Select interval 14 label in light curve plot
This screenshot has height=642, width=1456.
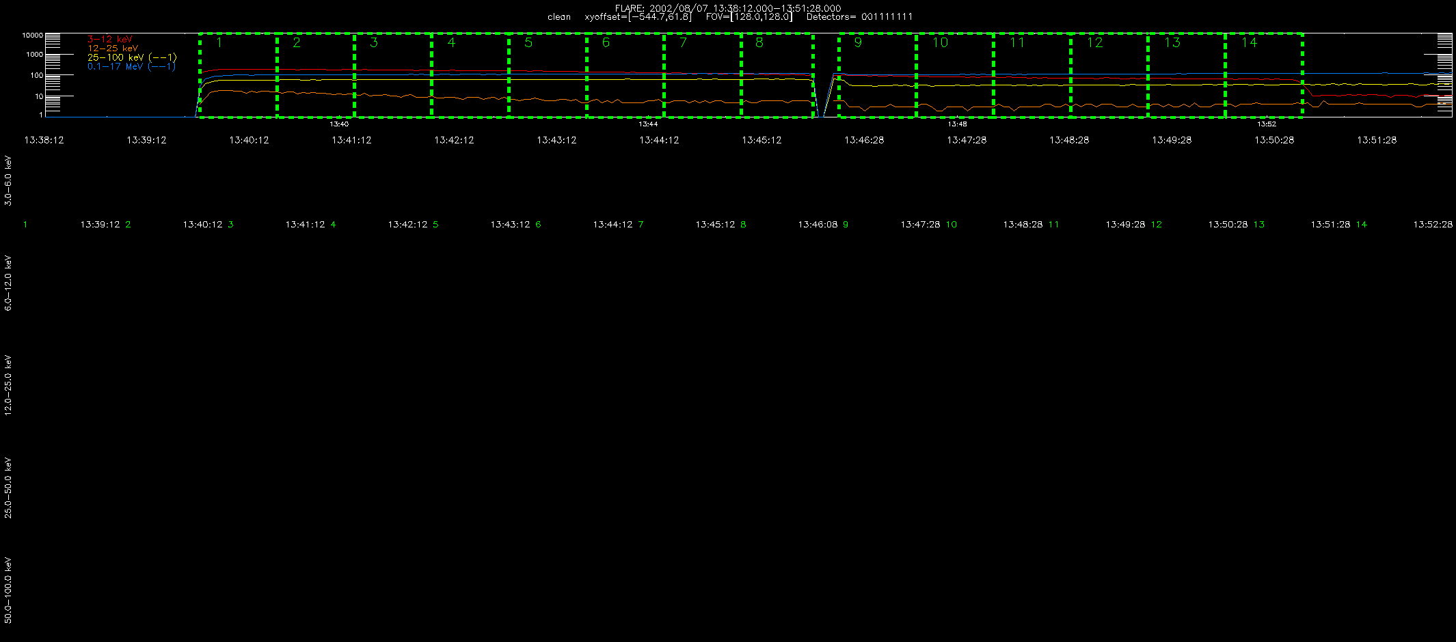click(1250, 42)
